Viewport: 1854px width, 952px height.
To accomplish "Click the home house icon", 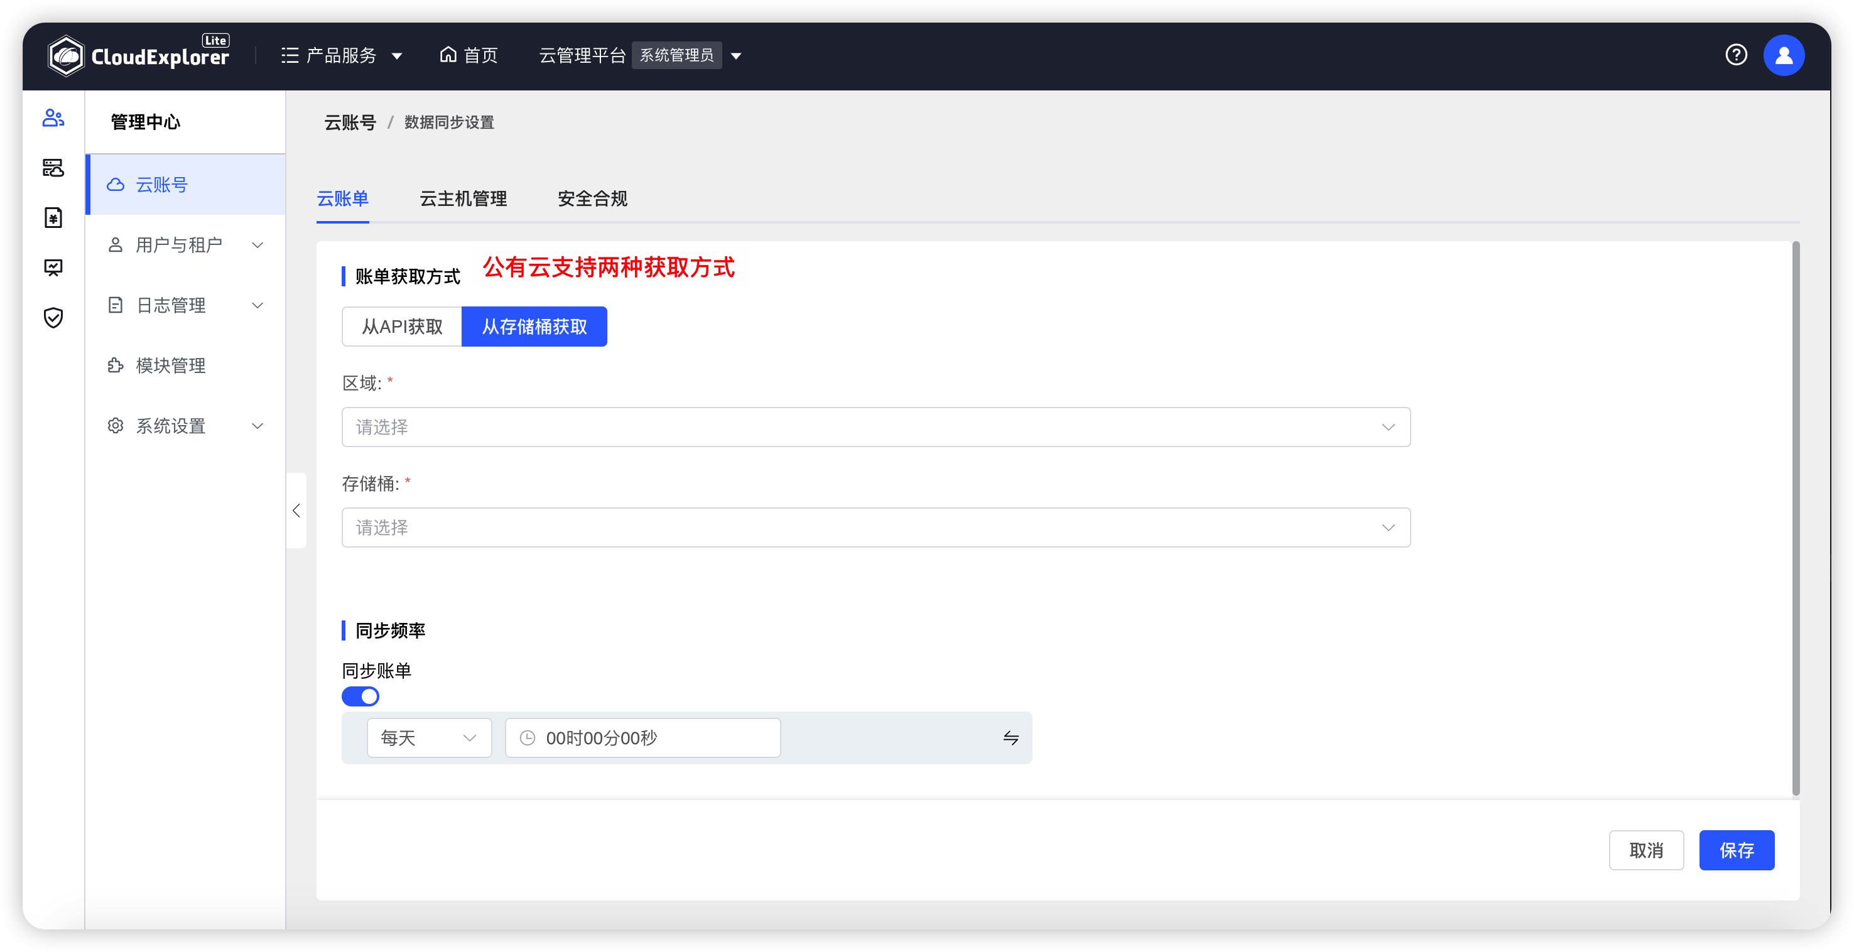I will click(448, 55).
